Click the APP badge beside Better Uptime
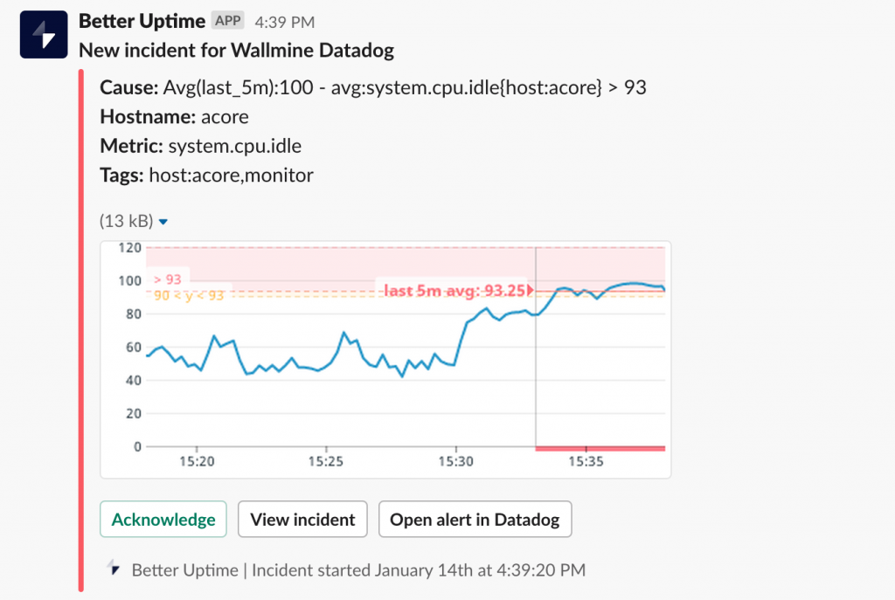Screen dimensions: 895x600 [229, 21]
